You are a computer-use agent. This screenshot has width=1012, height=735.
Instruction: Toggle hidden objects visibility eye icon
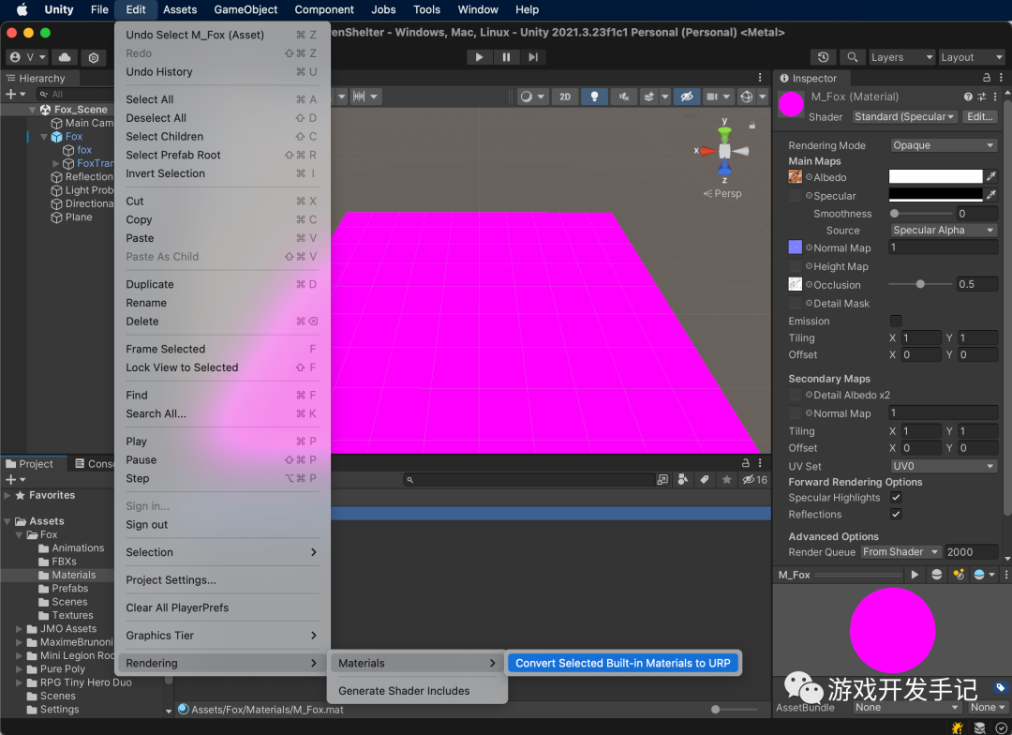click(x=687, y=97)
